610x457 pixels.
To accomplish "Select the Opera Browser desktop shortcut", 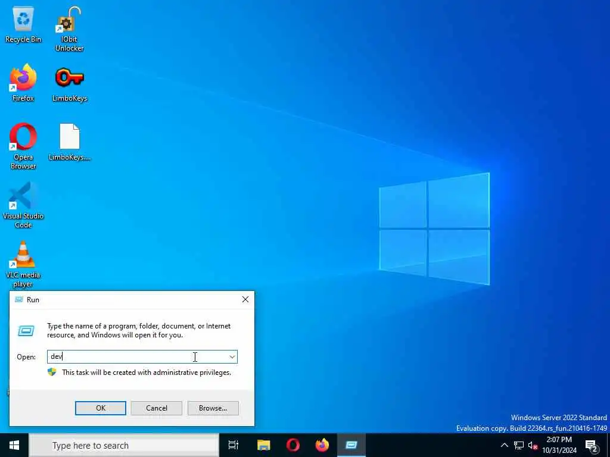I will pos(23,146).
